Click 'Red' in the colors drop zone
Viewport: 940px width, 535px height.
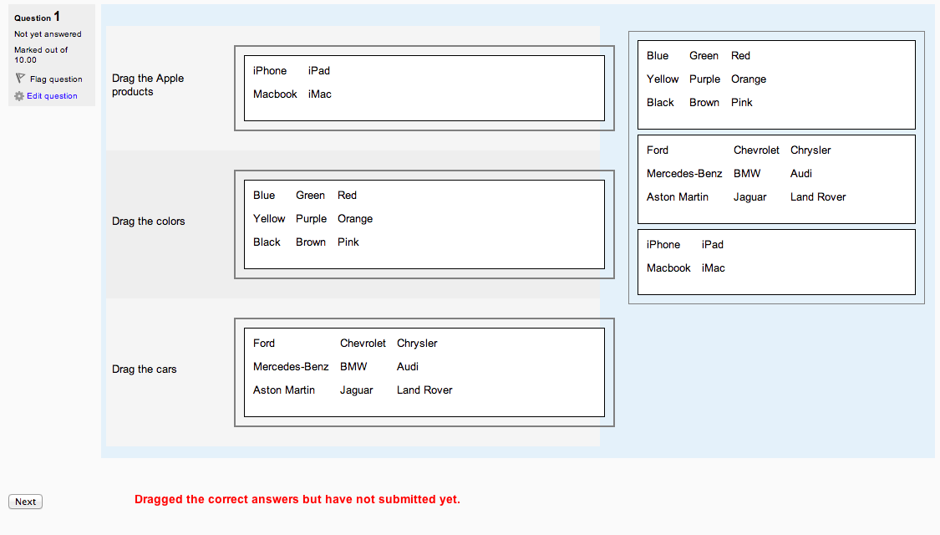pyautogui.click(x=347, y=196)
